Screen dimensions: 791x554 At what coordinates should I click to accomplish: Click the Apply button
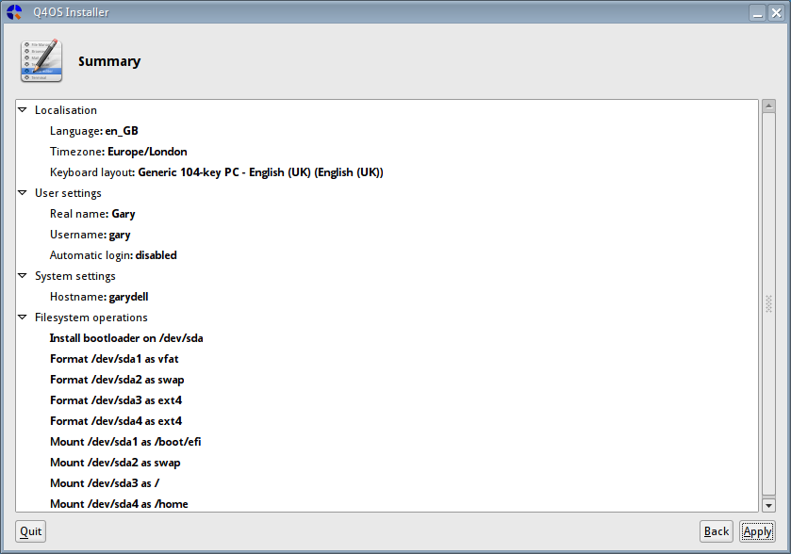(x=757, y=531)
